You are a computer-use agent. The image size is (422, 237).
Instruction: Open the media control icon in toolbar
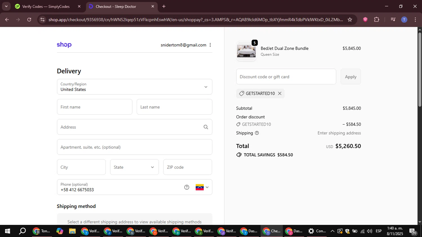coord(393,19)
